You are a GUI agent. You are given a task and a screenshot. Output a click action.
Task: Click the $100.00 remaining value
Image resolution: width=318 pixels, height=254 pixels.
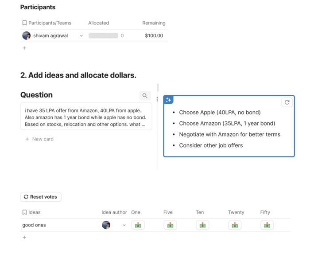coord(154,35)
